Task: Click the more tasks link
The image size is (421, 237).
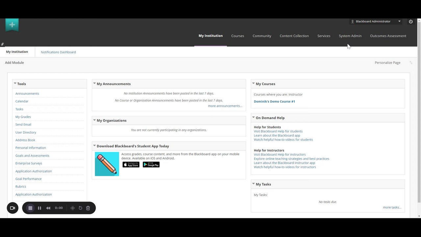Action: [x=392, y=207]
